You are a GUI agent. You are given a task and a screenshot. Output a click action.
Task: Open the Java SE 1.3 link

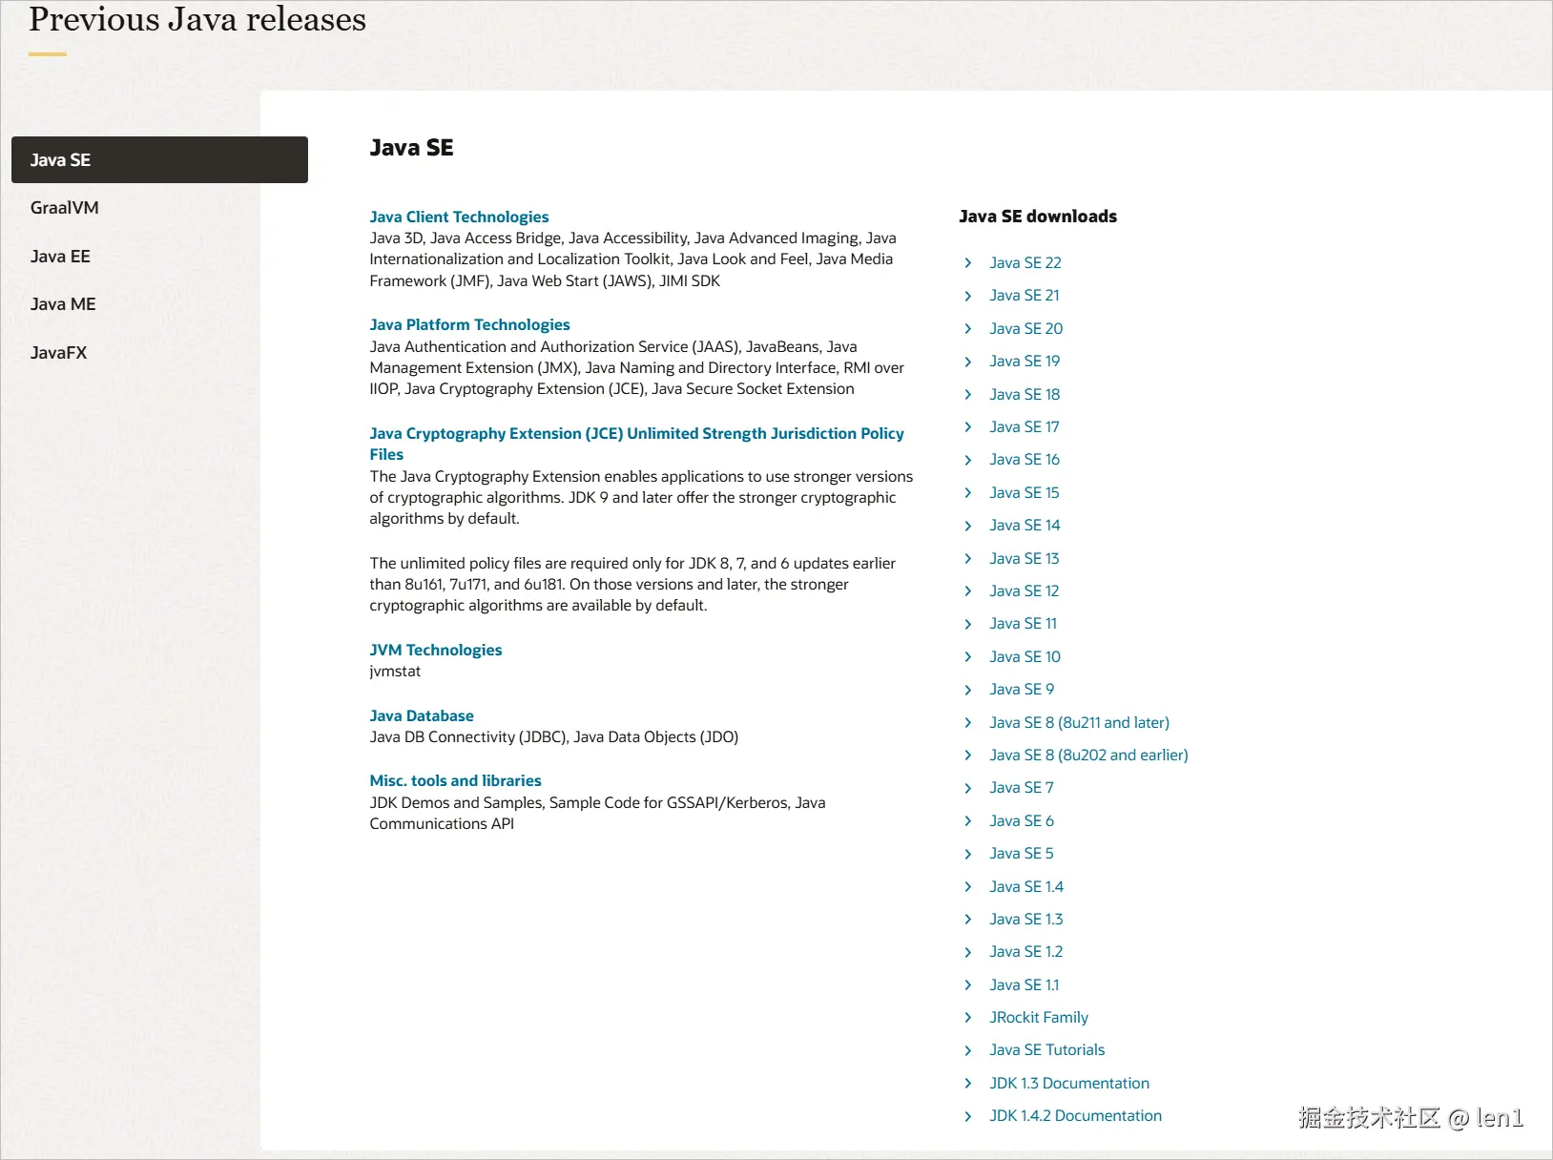(x=1025, y=919)
